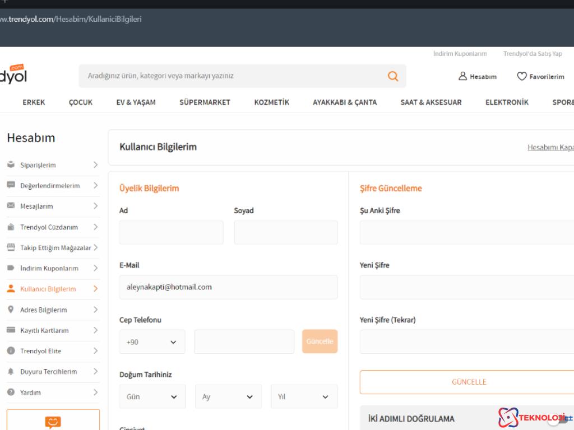This screenshot has width=574, height=430.
Task: Open the +90 country code dropdown
Action: 152,342
